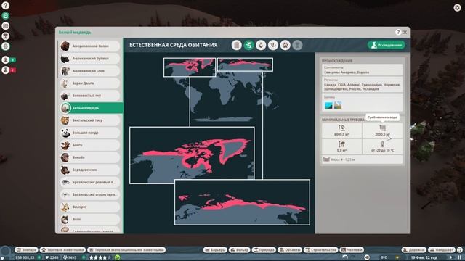Open the Объекты facilities menu
Image resolution: width=465 pixels, height=261 pixels.
(290, 250)
